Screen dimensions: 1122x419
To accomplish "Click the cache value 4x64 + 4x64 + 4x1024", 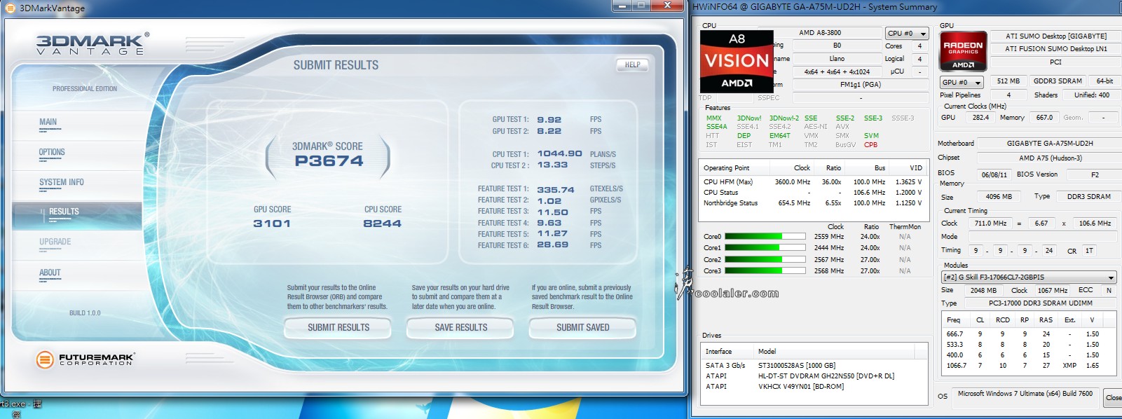I will 837,72.
